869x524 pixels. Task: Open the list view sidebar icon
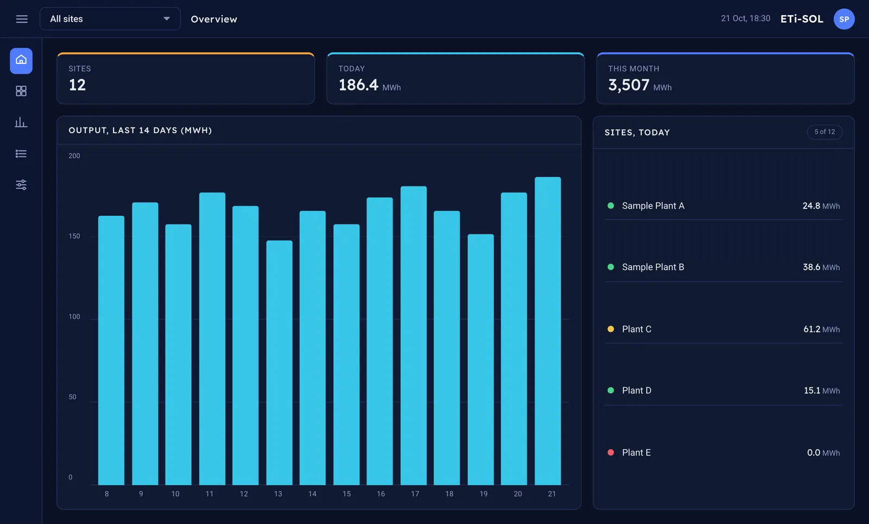tap(21, 154)
